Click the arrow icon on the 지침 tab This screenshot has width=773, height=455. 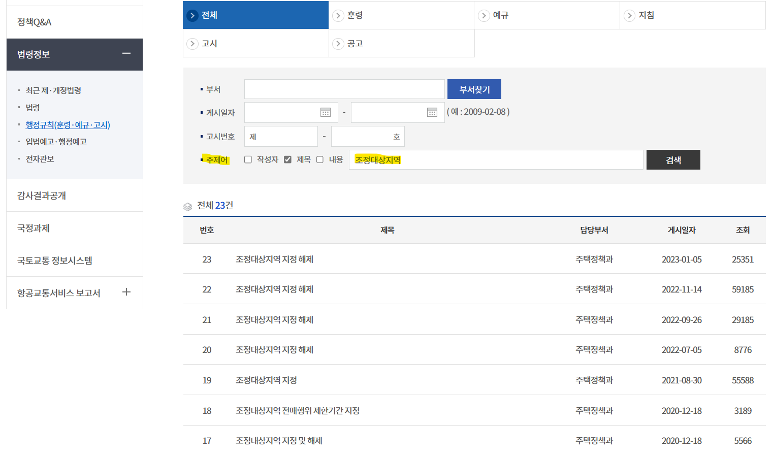(x=629, y=15)
